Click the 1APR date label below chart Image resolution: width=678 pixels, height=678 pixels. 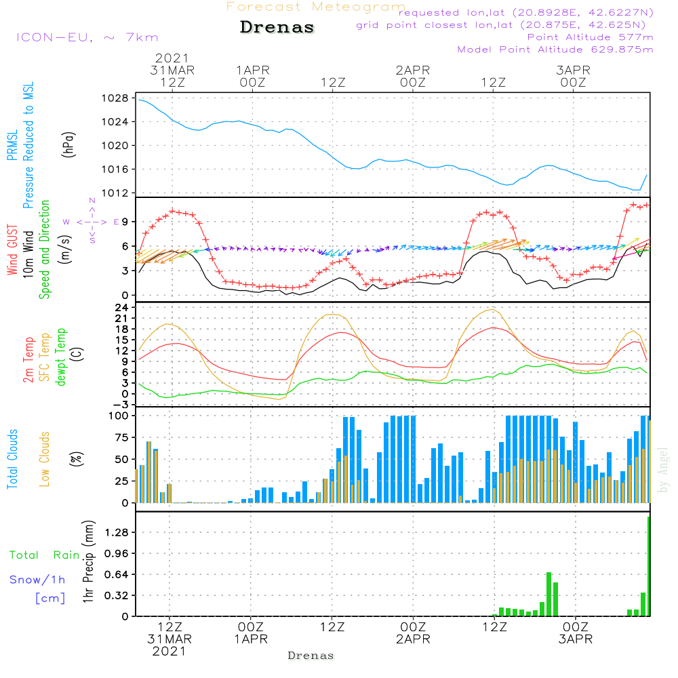click(251, 639)
